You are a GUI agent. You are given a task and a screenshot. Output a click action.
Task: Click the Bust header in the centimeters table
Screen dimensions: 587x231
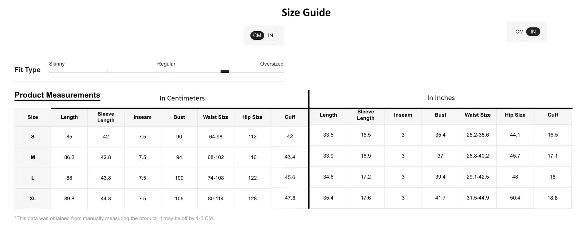point(179,117)
